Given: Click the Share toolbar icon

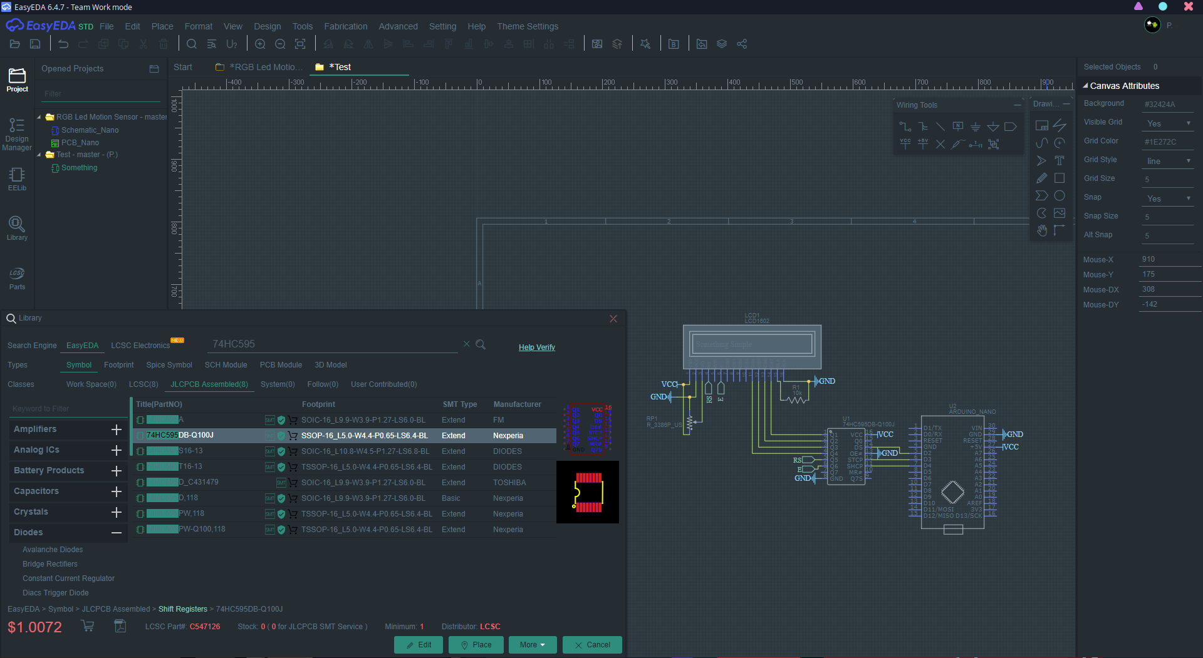Looking at the screenshot, I should coord(742,44).
